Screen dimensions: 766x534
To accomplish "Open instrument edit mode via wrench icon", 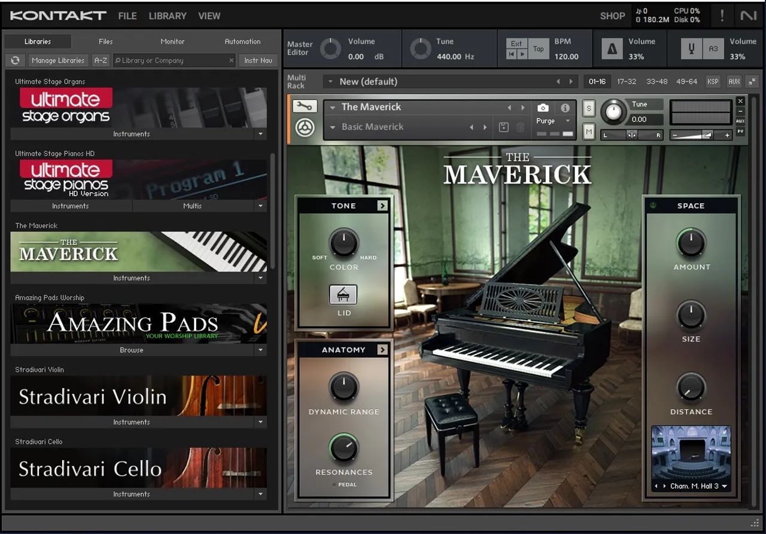I will (x=305, y=106).
